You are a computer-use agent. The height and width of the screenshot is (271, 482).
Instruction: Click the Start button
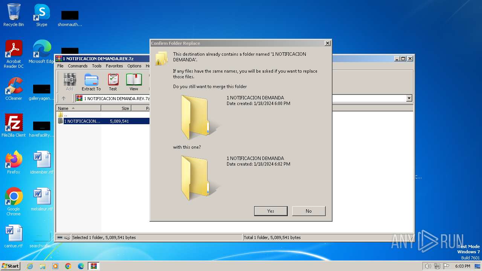point(10,266)
